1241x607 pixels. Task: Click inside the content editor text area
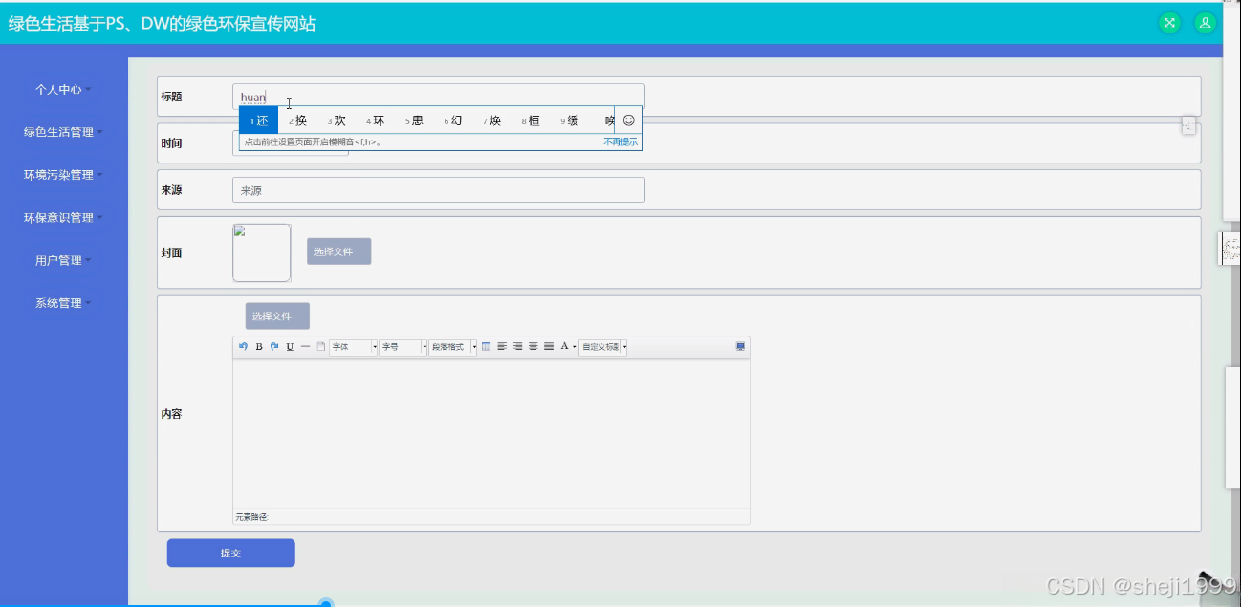point(491,433)
